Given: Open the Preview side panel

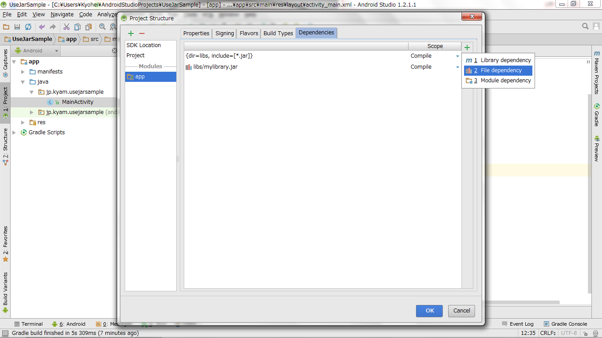Looking at the screenshot, I should click(596, 149).
